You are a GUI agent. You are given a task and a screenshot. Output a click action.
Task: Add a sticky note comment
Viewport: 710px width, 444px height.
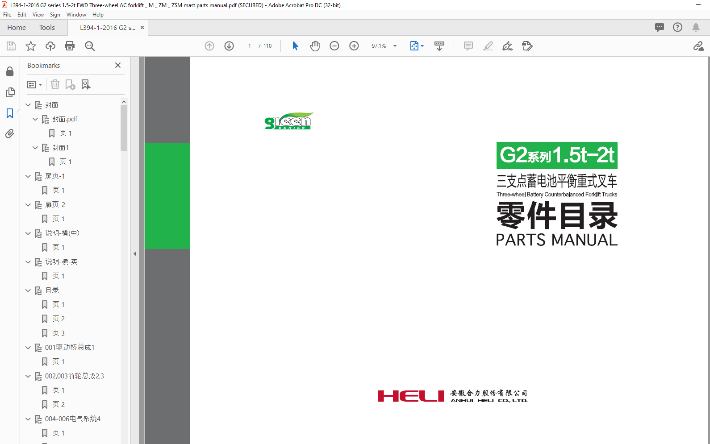click(x=468, y=46)
